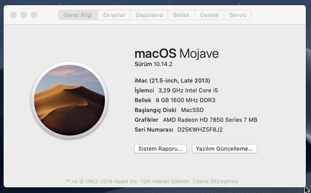
Task: Click the 8 GB 1600 MHz DDR3 value
Action: [x=186, y=100]
